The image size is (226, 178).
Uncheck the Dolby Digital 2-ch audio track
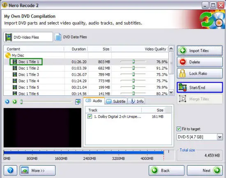coord(90,116)
